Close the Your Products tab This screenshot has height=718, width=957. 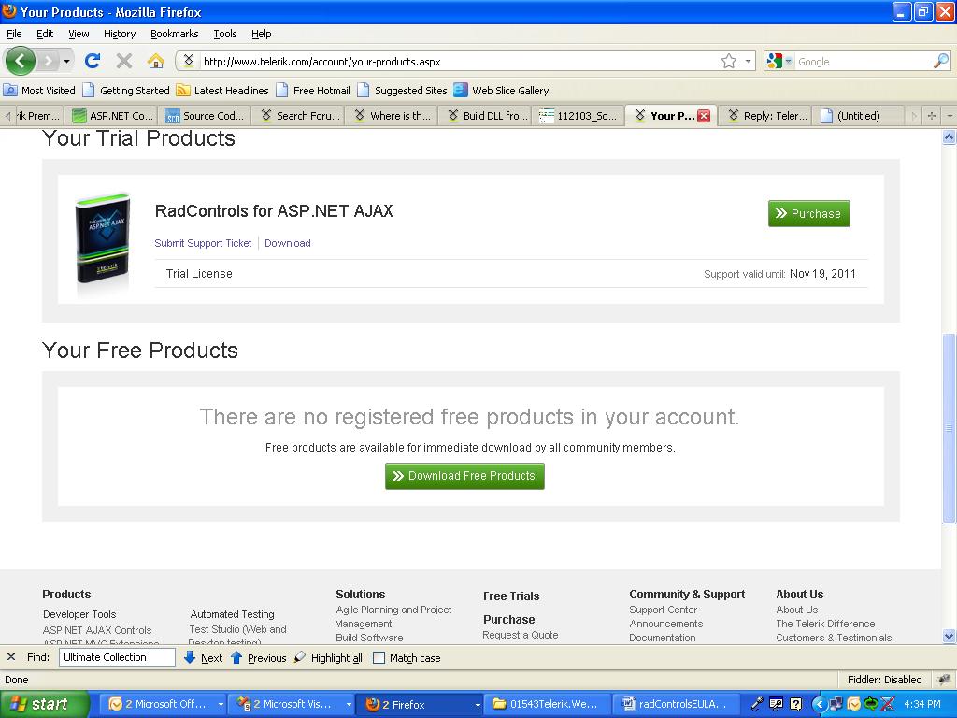pyautogui.click(x=704, y=115)
